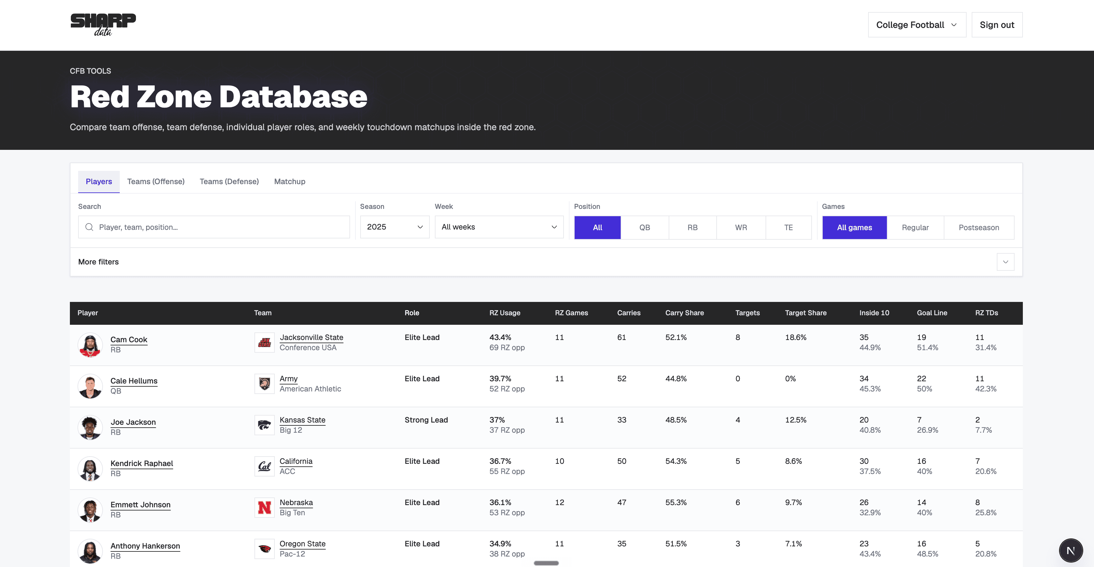Click the Player column header
The image size is (1094, 567).
[x=87, y=313]
